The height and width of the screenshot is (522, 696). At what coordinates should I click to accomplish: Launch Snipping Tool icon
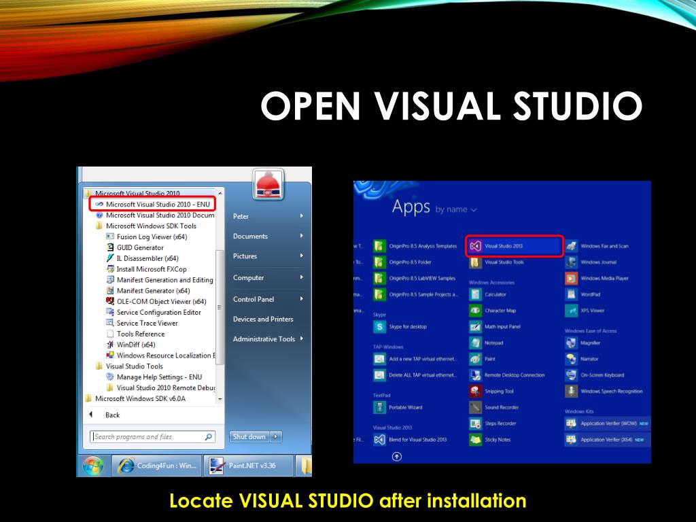click(x=475, y=391)
